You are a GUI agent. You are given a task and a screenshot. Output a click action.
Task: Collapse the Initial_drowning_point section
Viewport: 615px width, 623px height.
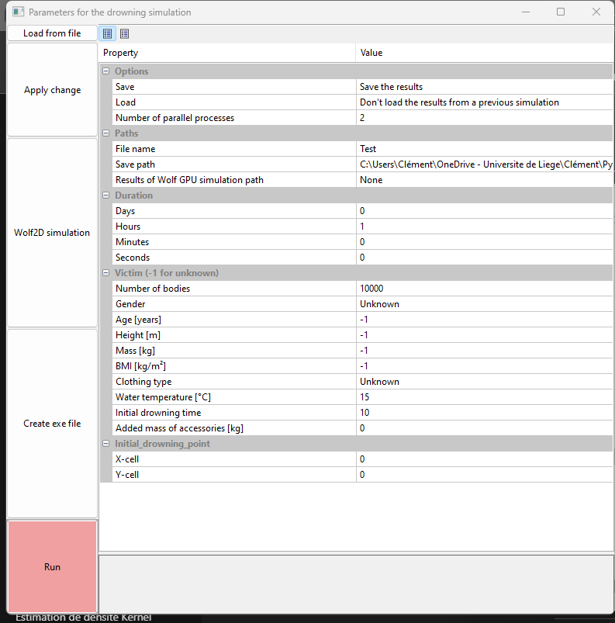pyautogui.click(x=106, y=444)
